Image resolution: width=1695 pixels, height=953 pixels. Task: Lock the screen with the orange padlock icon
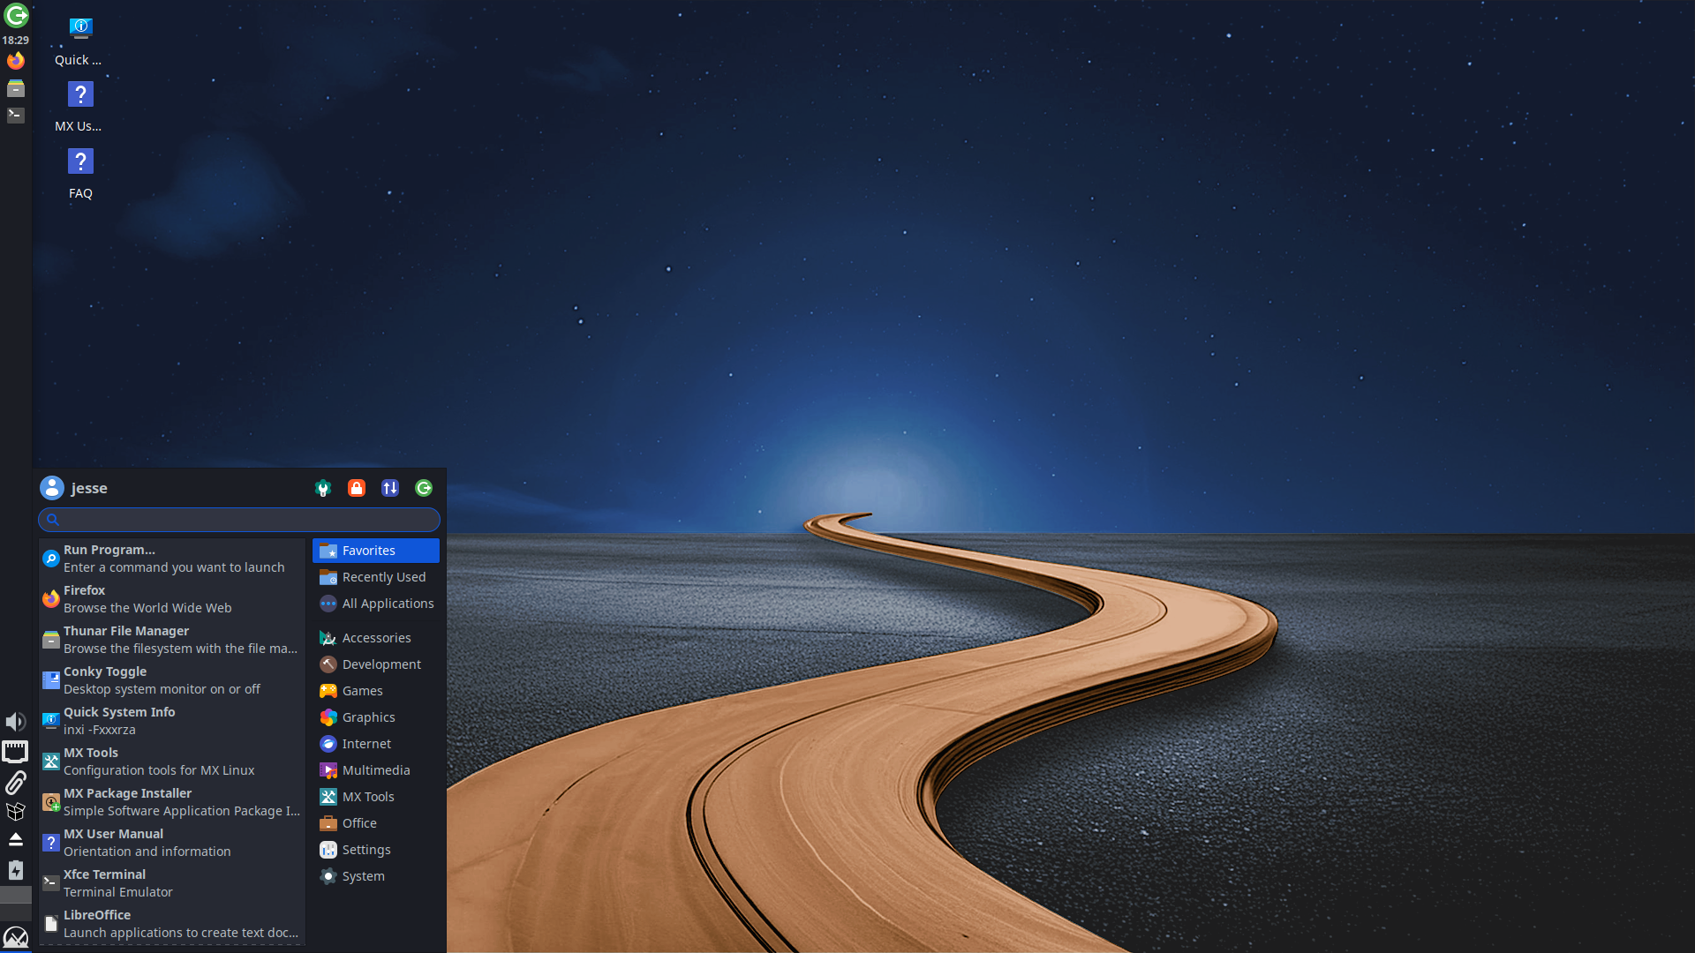coord(357,488)
